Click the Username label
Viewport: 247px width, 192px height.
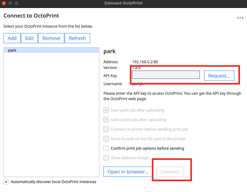[113, 84]
